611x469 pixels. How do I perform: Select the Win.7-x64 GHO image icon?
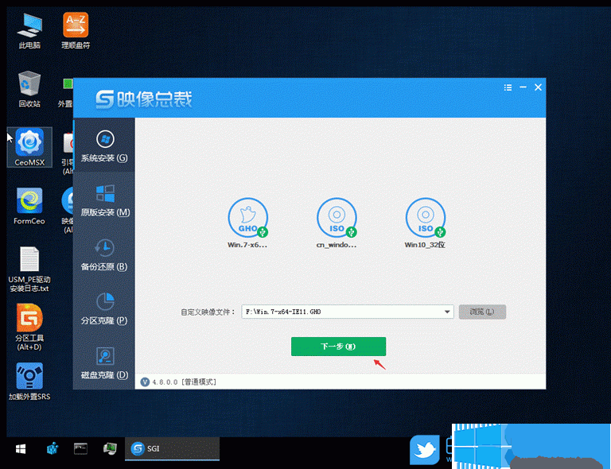[247, 219]
